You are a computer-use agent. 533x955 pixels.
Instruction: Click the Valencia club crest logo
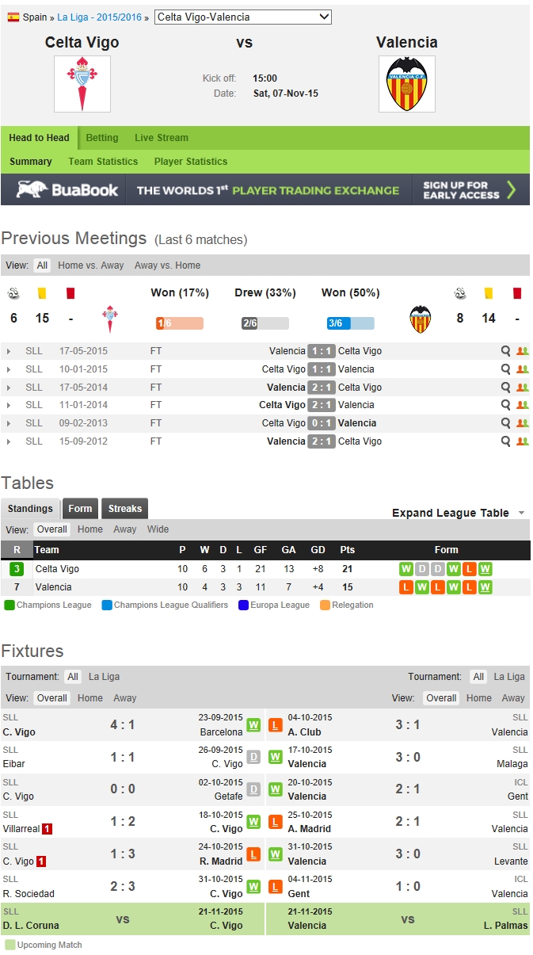(406, 84)
